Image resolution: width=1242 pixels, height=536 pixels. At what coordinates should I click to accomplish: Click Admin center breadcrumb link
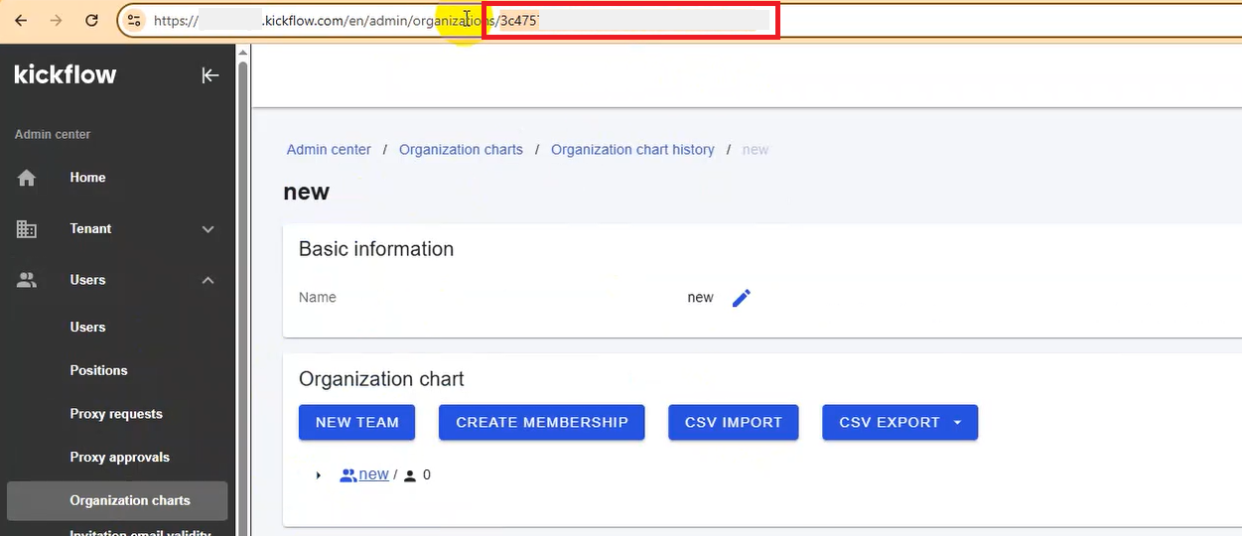coord(329,150)
